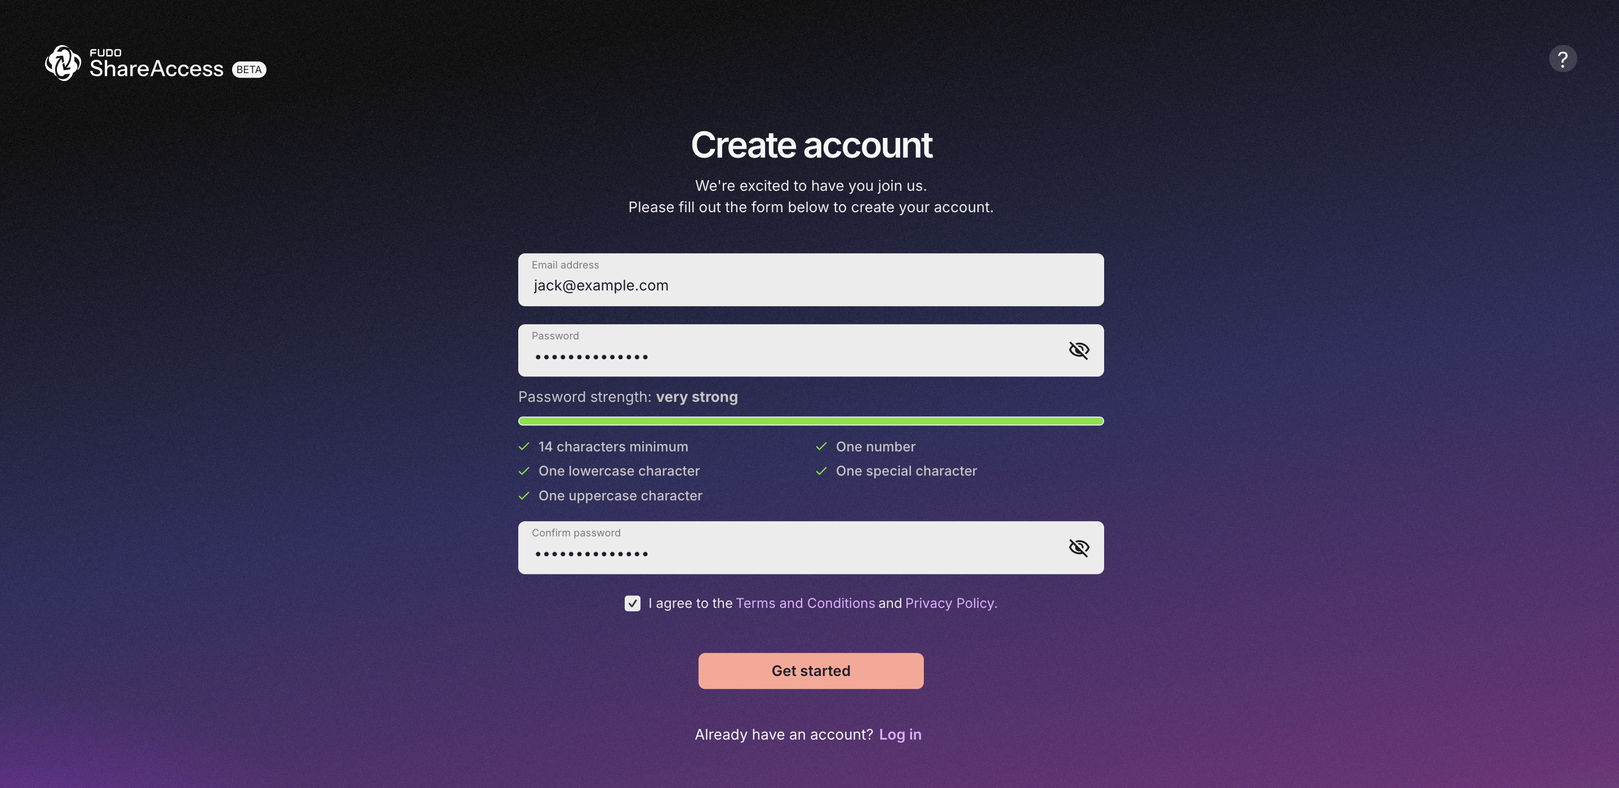This screenshot has width=1619, height=788.
Task: Reveal the Confirm password text
Action: coord(1079,548)
